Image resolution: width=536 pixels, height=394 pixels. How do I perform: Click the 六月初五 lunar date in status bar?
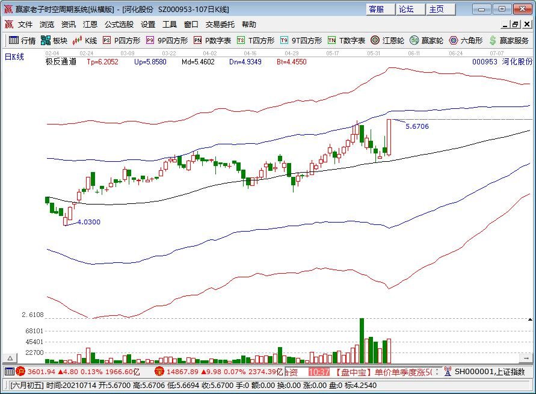pyautogui.click(x=27, y=386)
